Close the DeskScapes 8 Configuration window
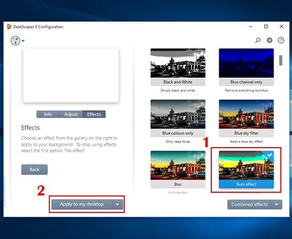 [x=281, y=27]
